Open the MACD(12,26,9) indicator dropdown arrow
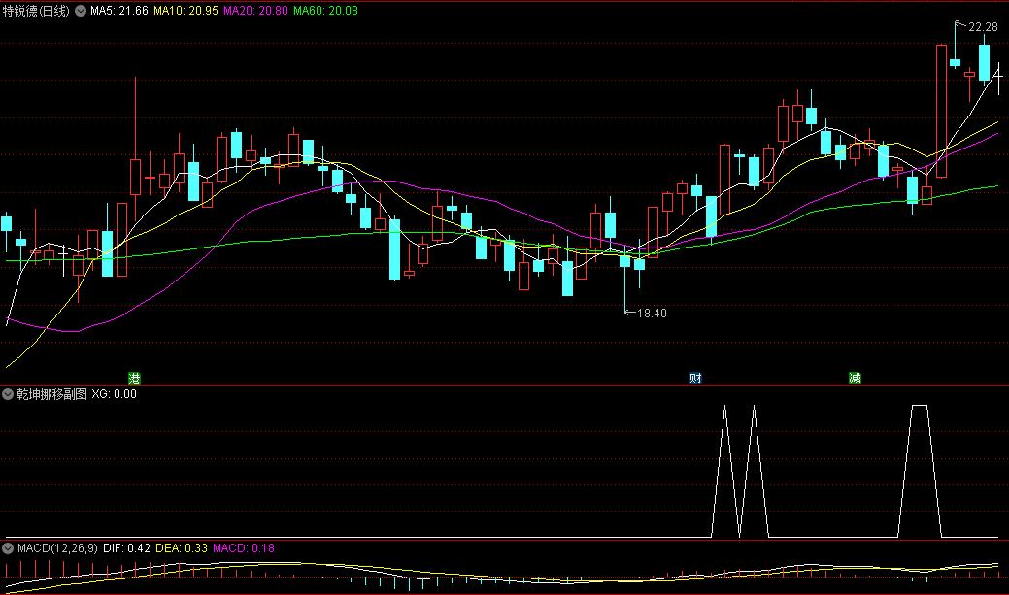 pyautogui.click(x=8, y=548)
